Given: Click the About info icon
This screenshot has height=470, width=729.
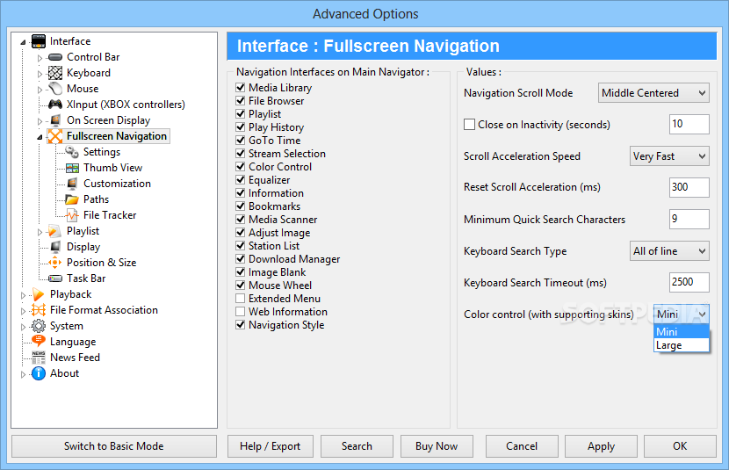Looking at the screenshot, I should [x=38, y=373].
